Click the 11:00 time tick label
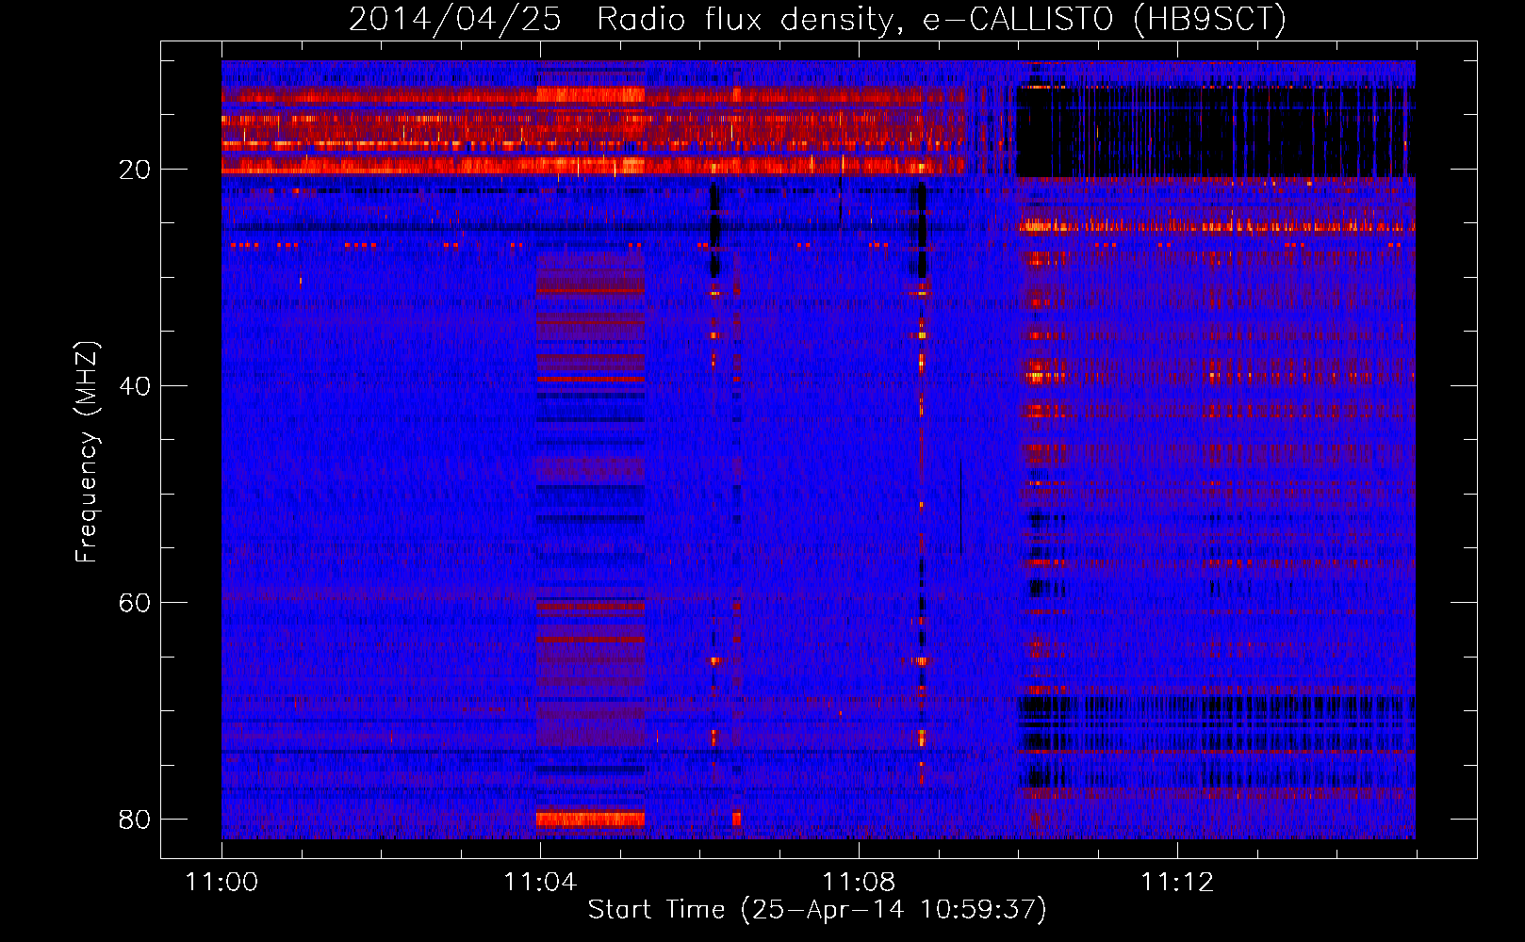Image resolution: width=1525 pixels, height=942 pixels. click(222, 883)
